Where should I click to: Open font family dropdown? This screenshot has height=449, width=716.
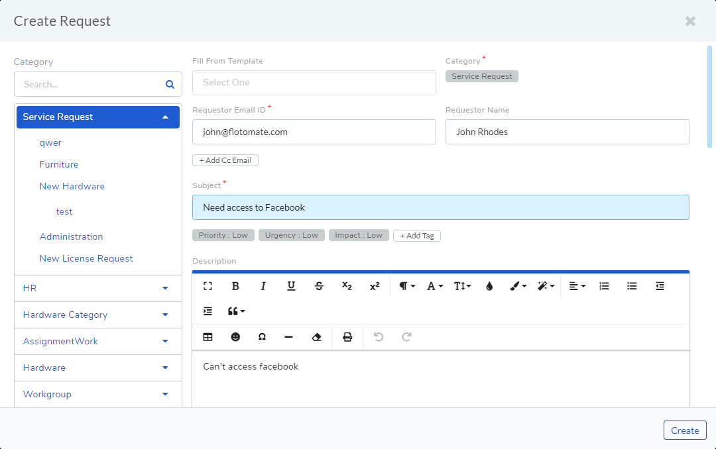pyautogui.click(x=435, y=286)
